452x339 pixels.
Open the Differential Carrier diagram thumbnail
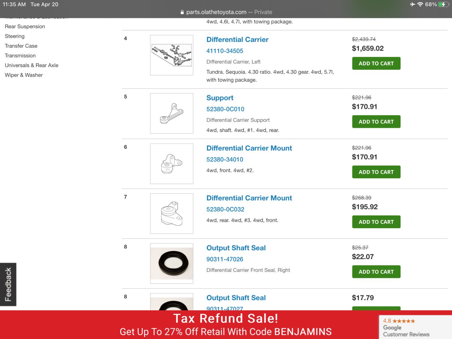172,55
